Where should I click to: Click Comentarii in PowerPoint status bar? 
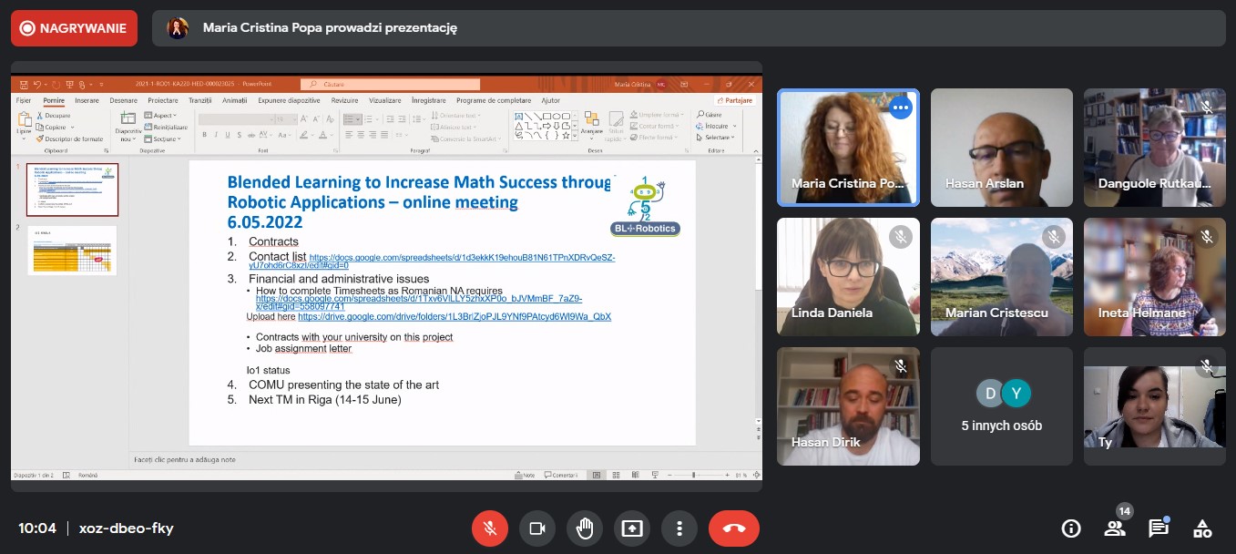coord(560,475)
